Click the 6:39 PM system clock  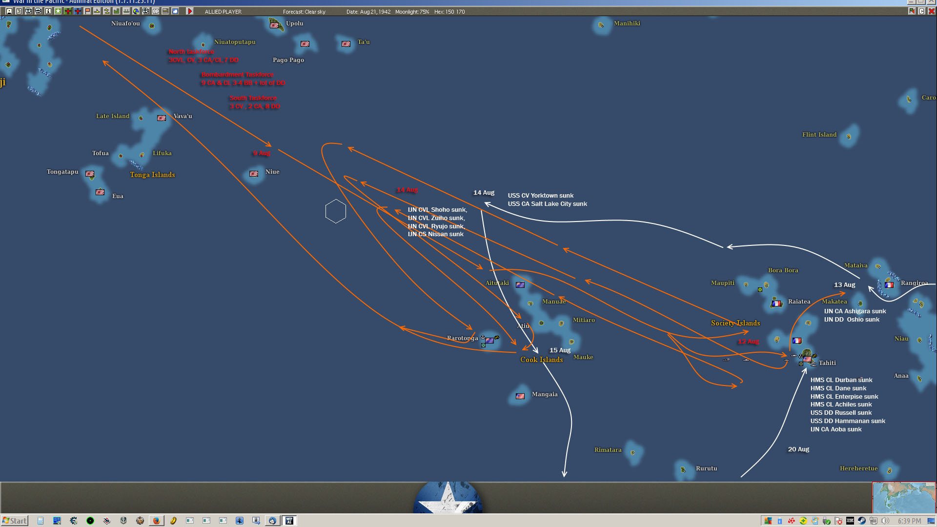[x=909, y=521]
